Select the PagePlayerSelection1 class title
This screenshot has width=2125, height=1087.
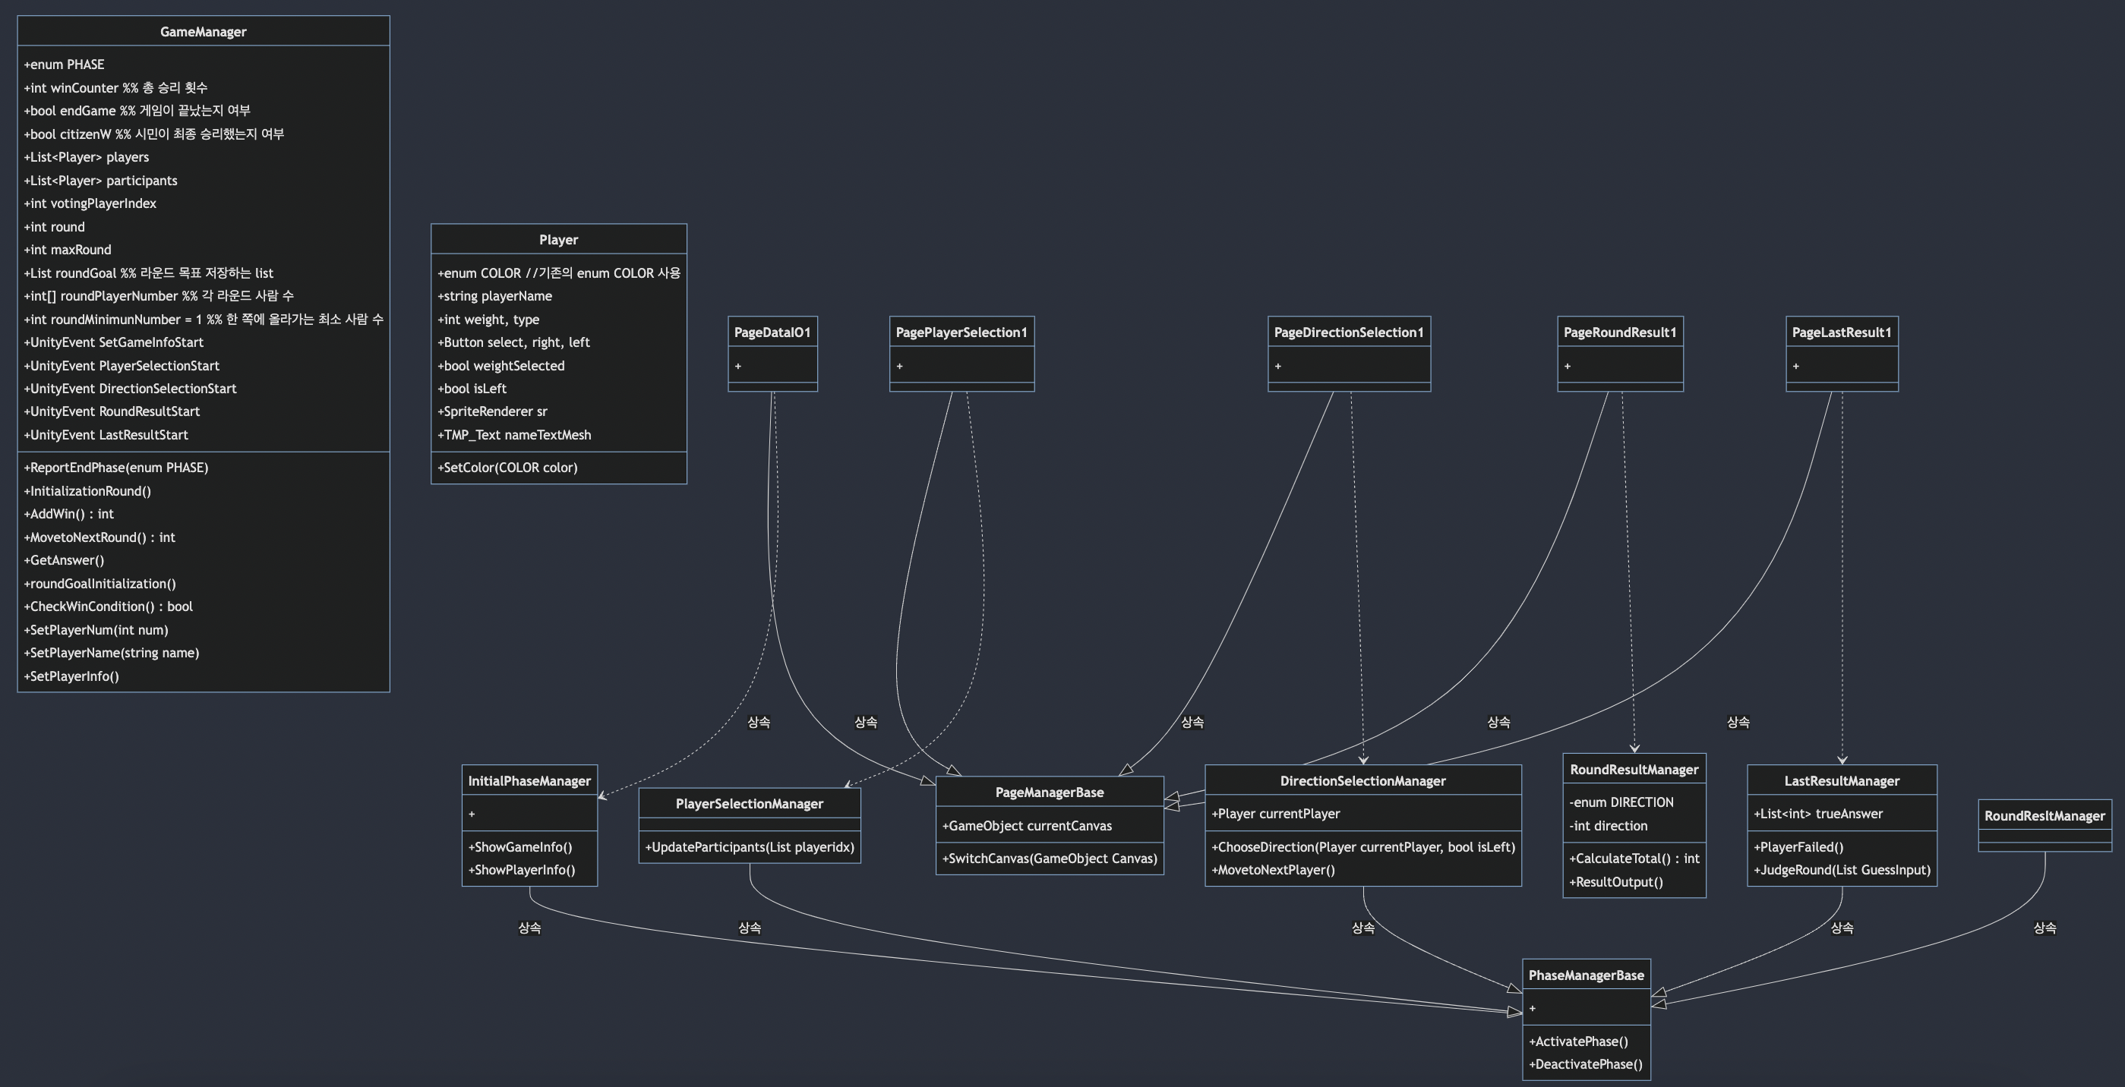tap(961, 332)
